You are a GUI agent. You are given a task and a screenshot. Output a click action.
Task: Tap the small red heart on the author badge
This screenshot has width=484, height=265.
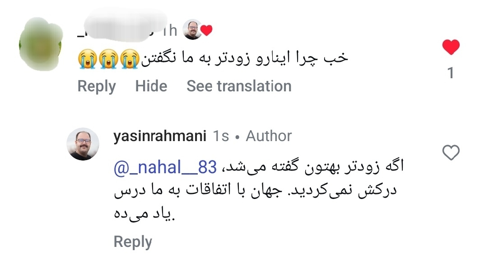[206, 30]
